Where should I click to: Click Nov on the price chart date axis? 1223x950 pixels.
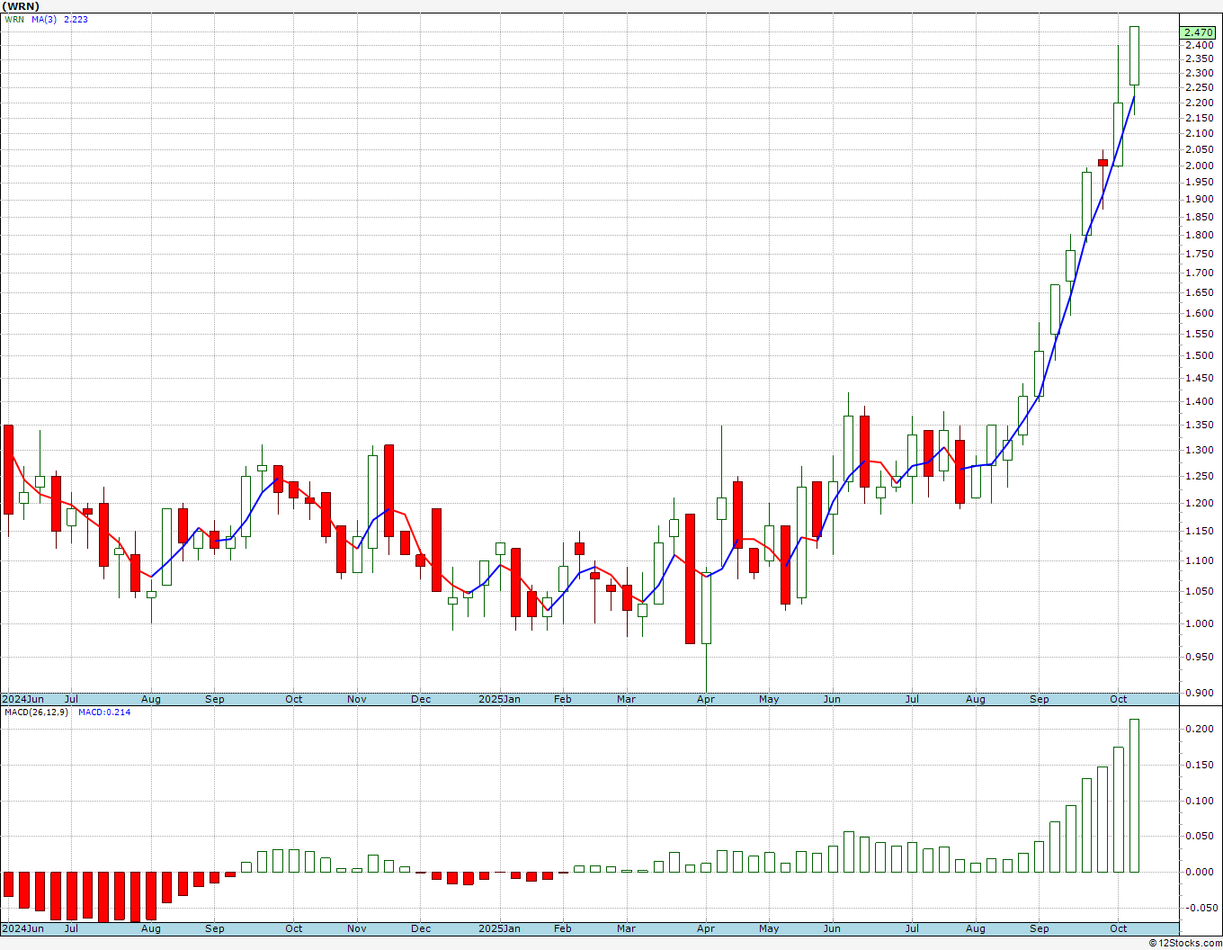[357, 699]
